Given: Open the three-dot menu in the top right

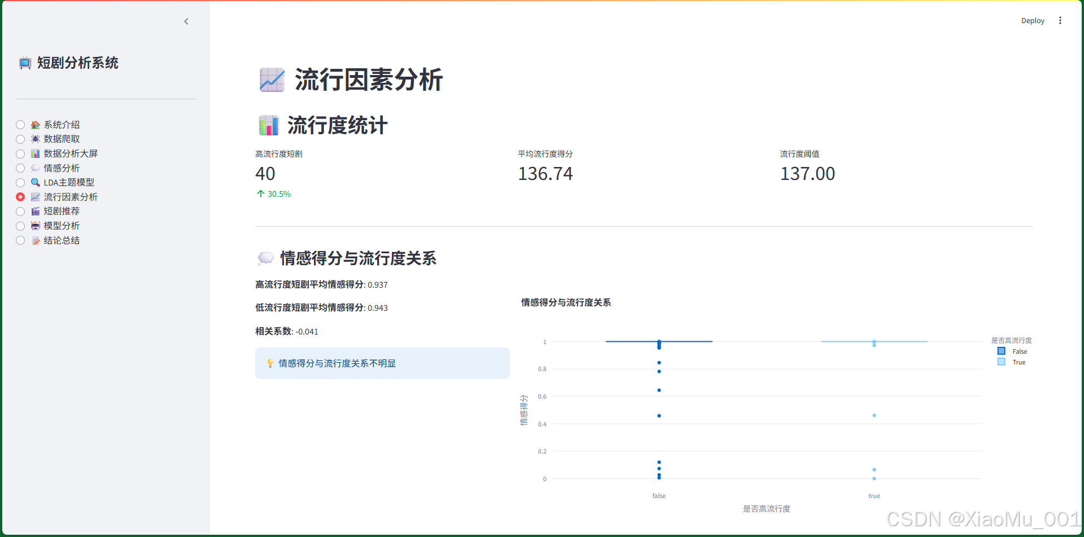Looking at the screenshot, I should (1060, 20).
